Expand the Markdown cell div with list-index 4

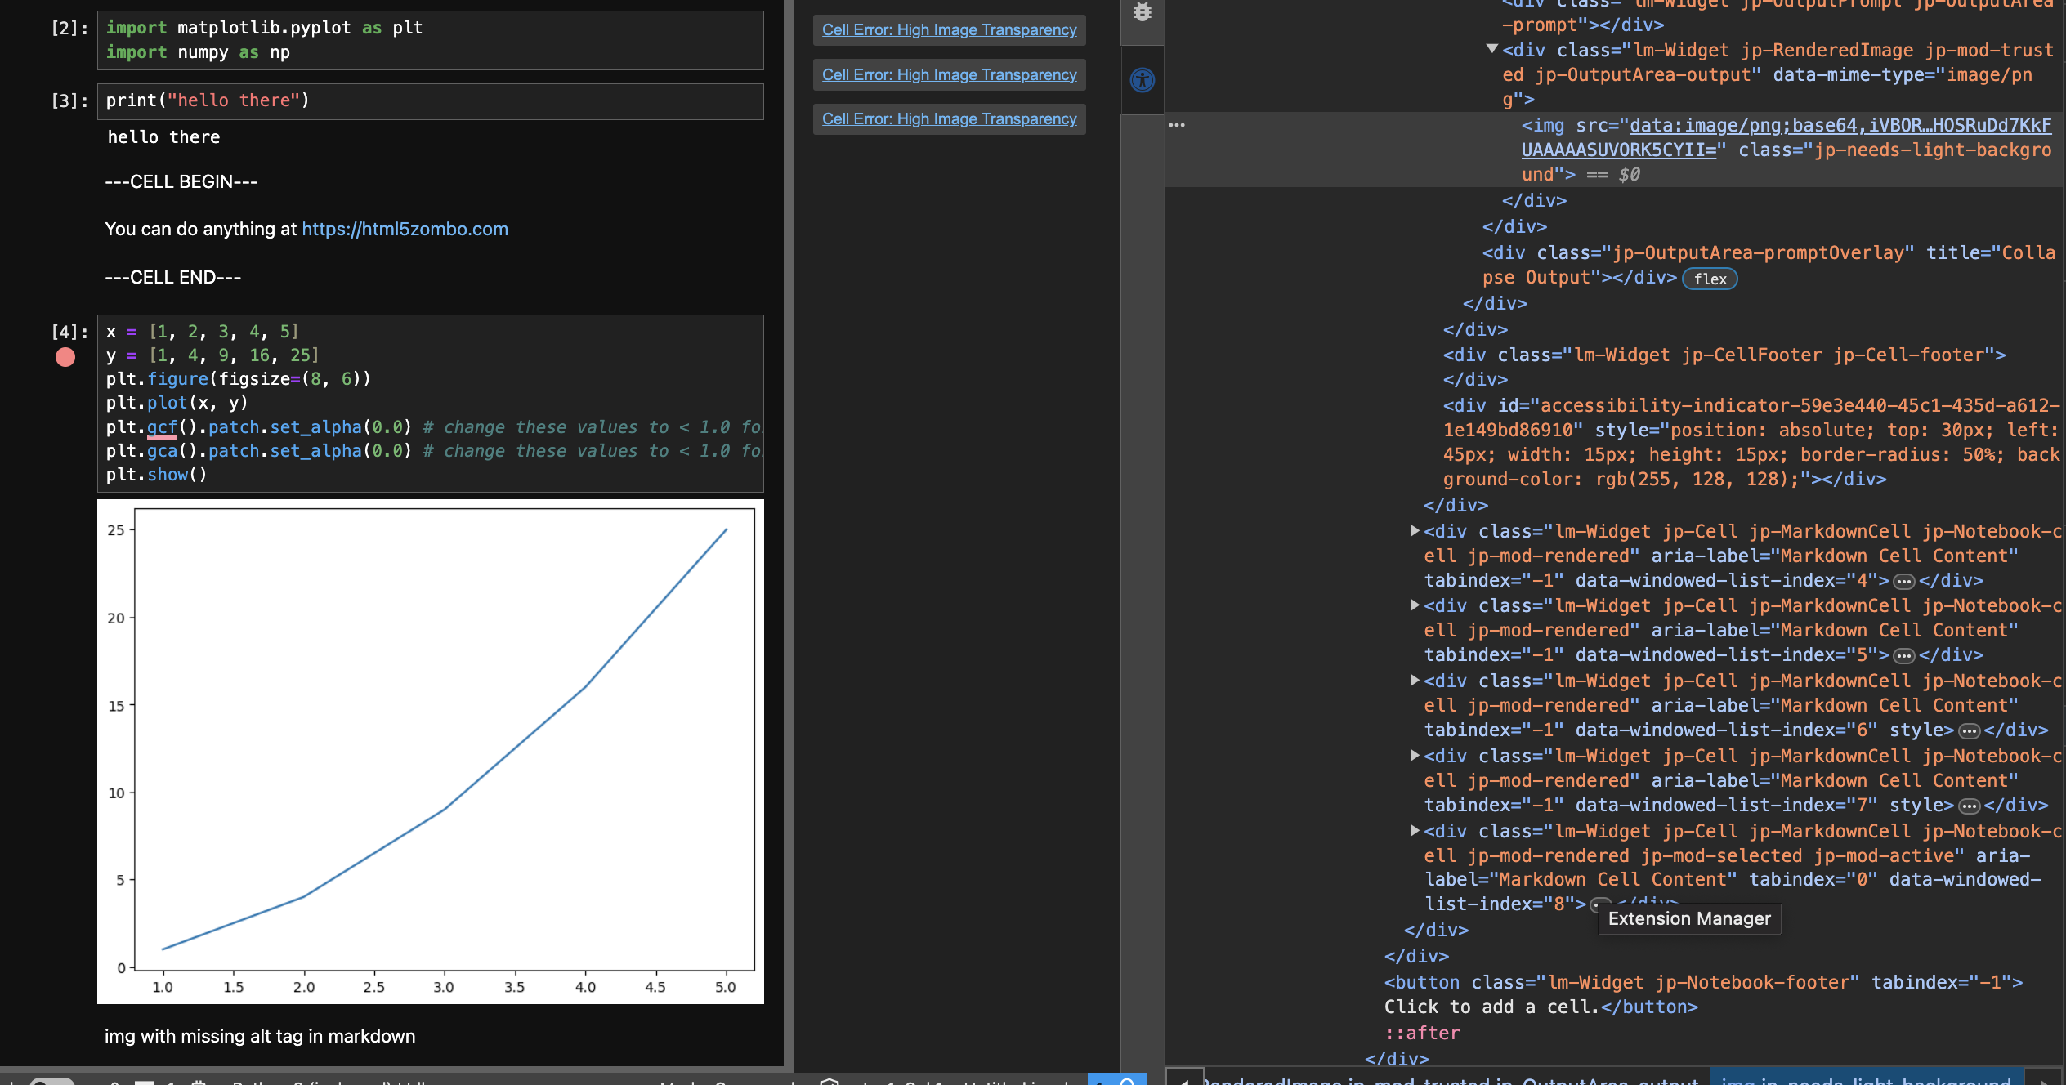click(1415, 531)
